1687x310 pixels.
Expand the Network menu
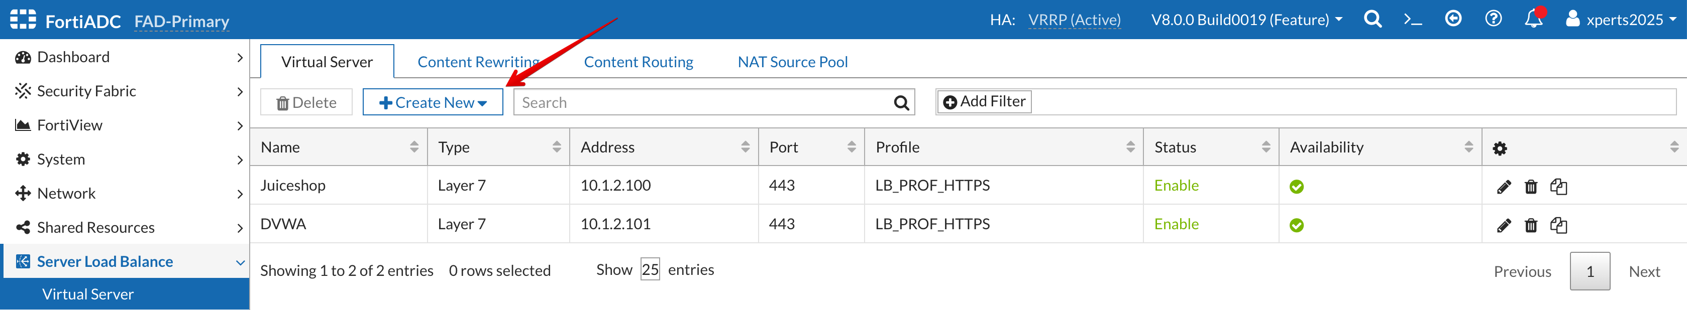pyautogui.click(x=125, y=193)
